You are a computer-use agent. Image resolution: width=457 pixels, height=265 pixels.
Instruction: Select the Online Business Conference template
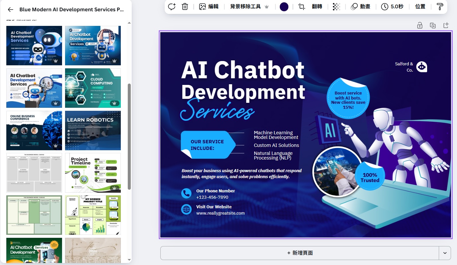click(x=34, y=130)
